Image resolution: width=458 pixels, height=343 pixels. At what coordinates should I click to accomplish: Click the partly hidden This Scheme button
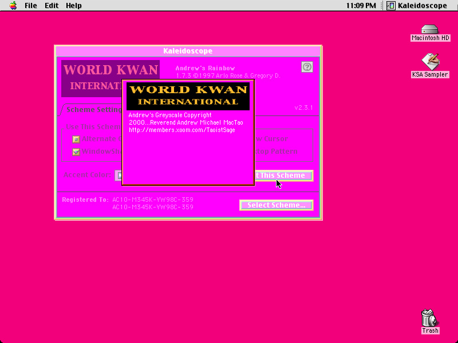point(284,176)
